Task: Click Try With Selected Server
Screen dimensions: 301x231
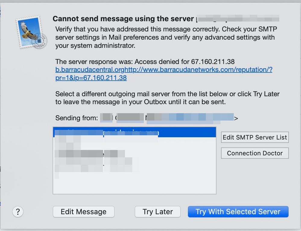Action: [238, 212]
